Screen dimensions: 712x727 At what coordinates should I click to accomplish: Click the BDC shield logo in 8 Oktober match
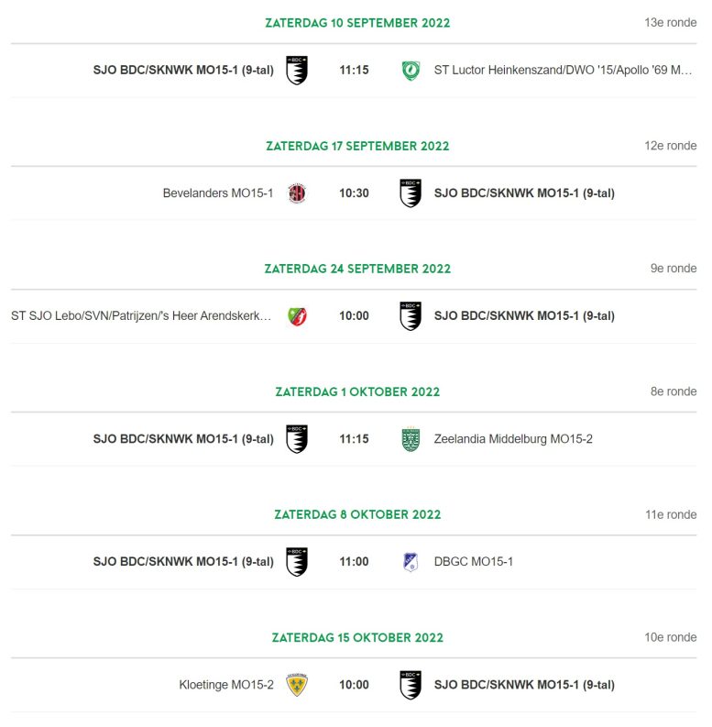click(297, 562)
